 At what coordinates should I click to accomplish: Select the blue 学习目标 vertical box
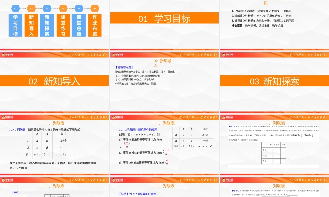pyautogui.click(x=15, y=25)
